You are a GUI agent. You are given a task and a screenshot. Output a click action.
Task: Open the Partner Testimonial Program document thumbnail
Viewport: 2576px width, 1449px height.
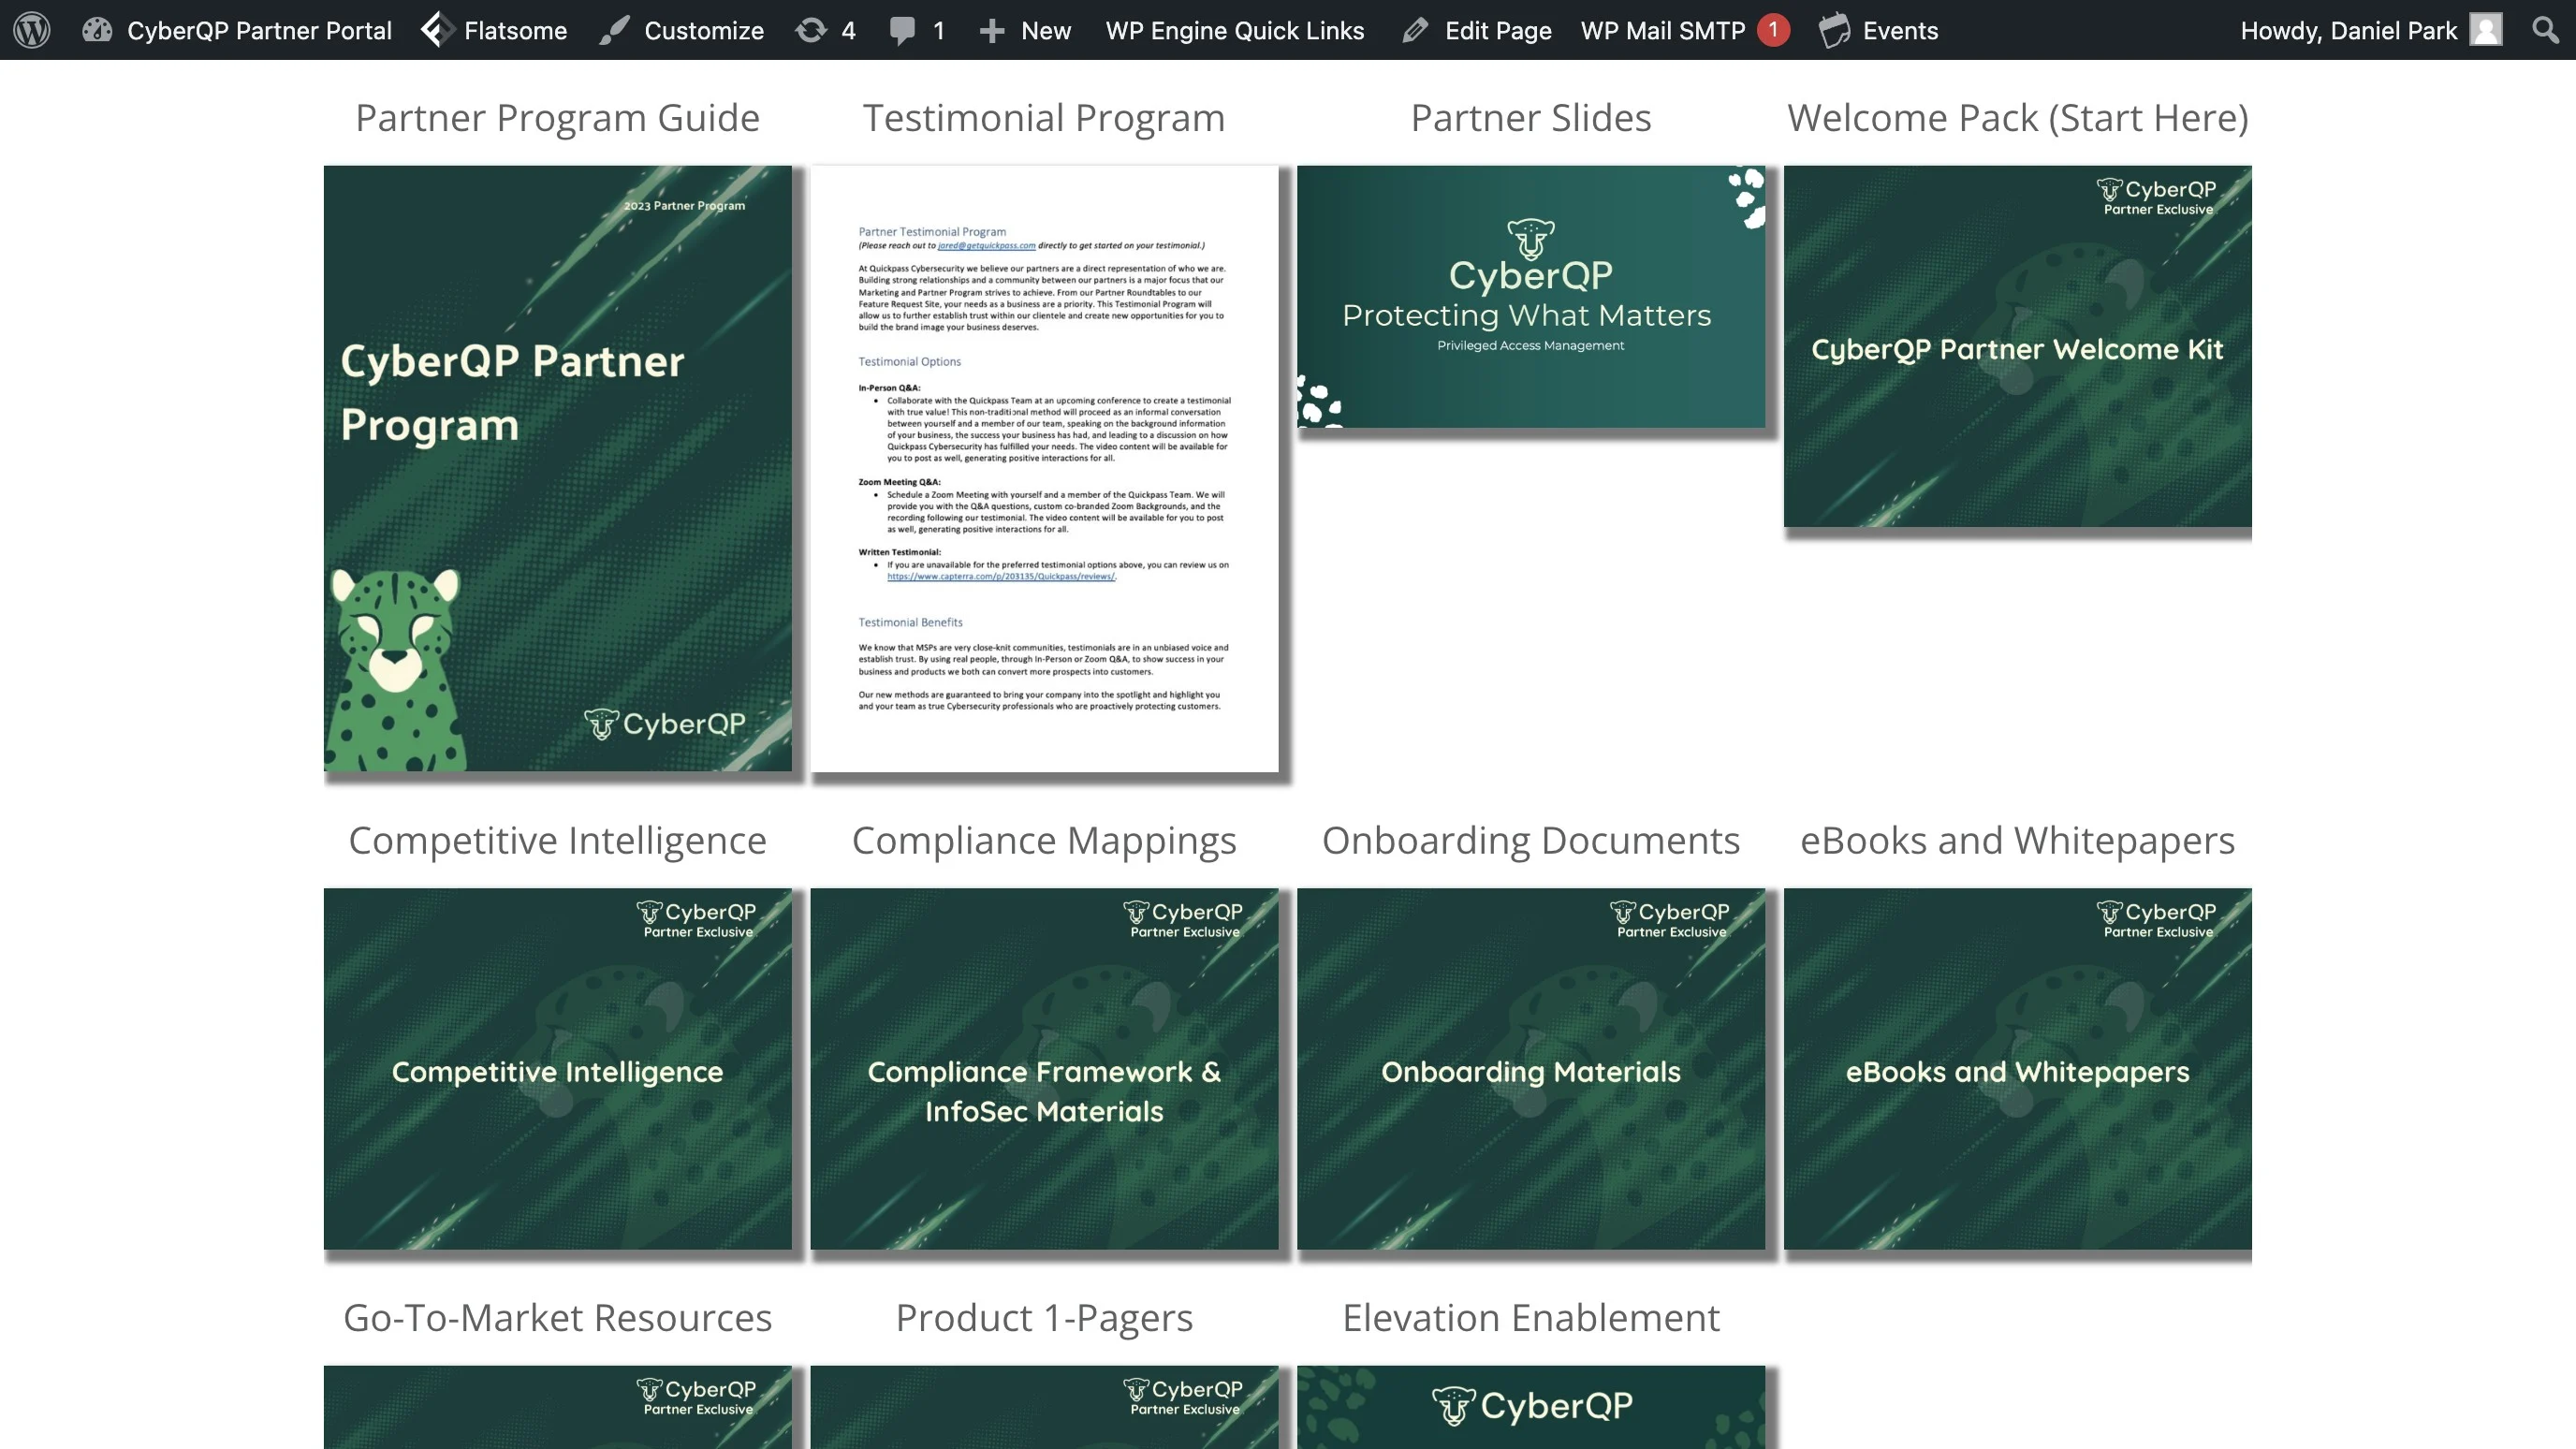pos(1044,468)
